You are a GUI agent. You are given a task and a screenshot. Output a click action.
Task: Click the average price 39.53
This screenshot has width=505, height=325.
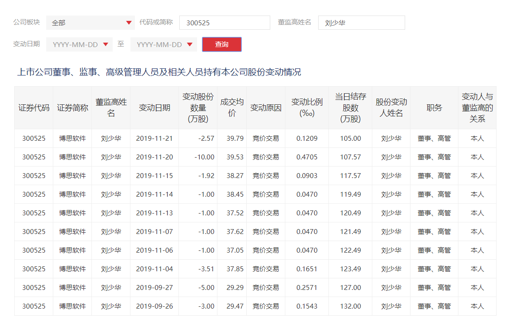click(x=235, y=157)
